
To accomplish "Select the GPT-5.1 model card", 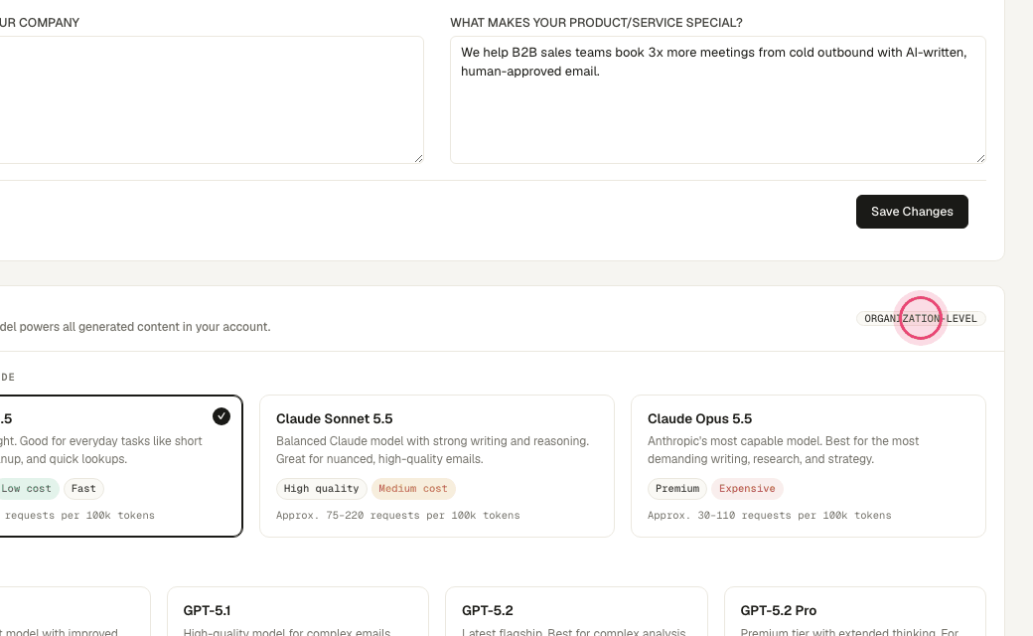I will point(298,611).
